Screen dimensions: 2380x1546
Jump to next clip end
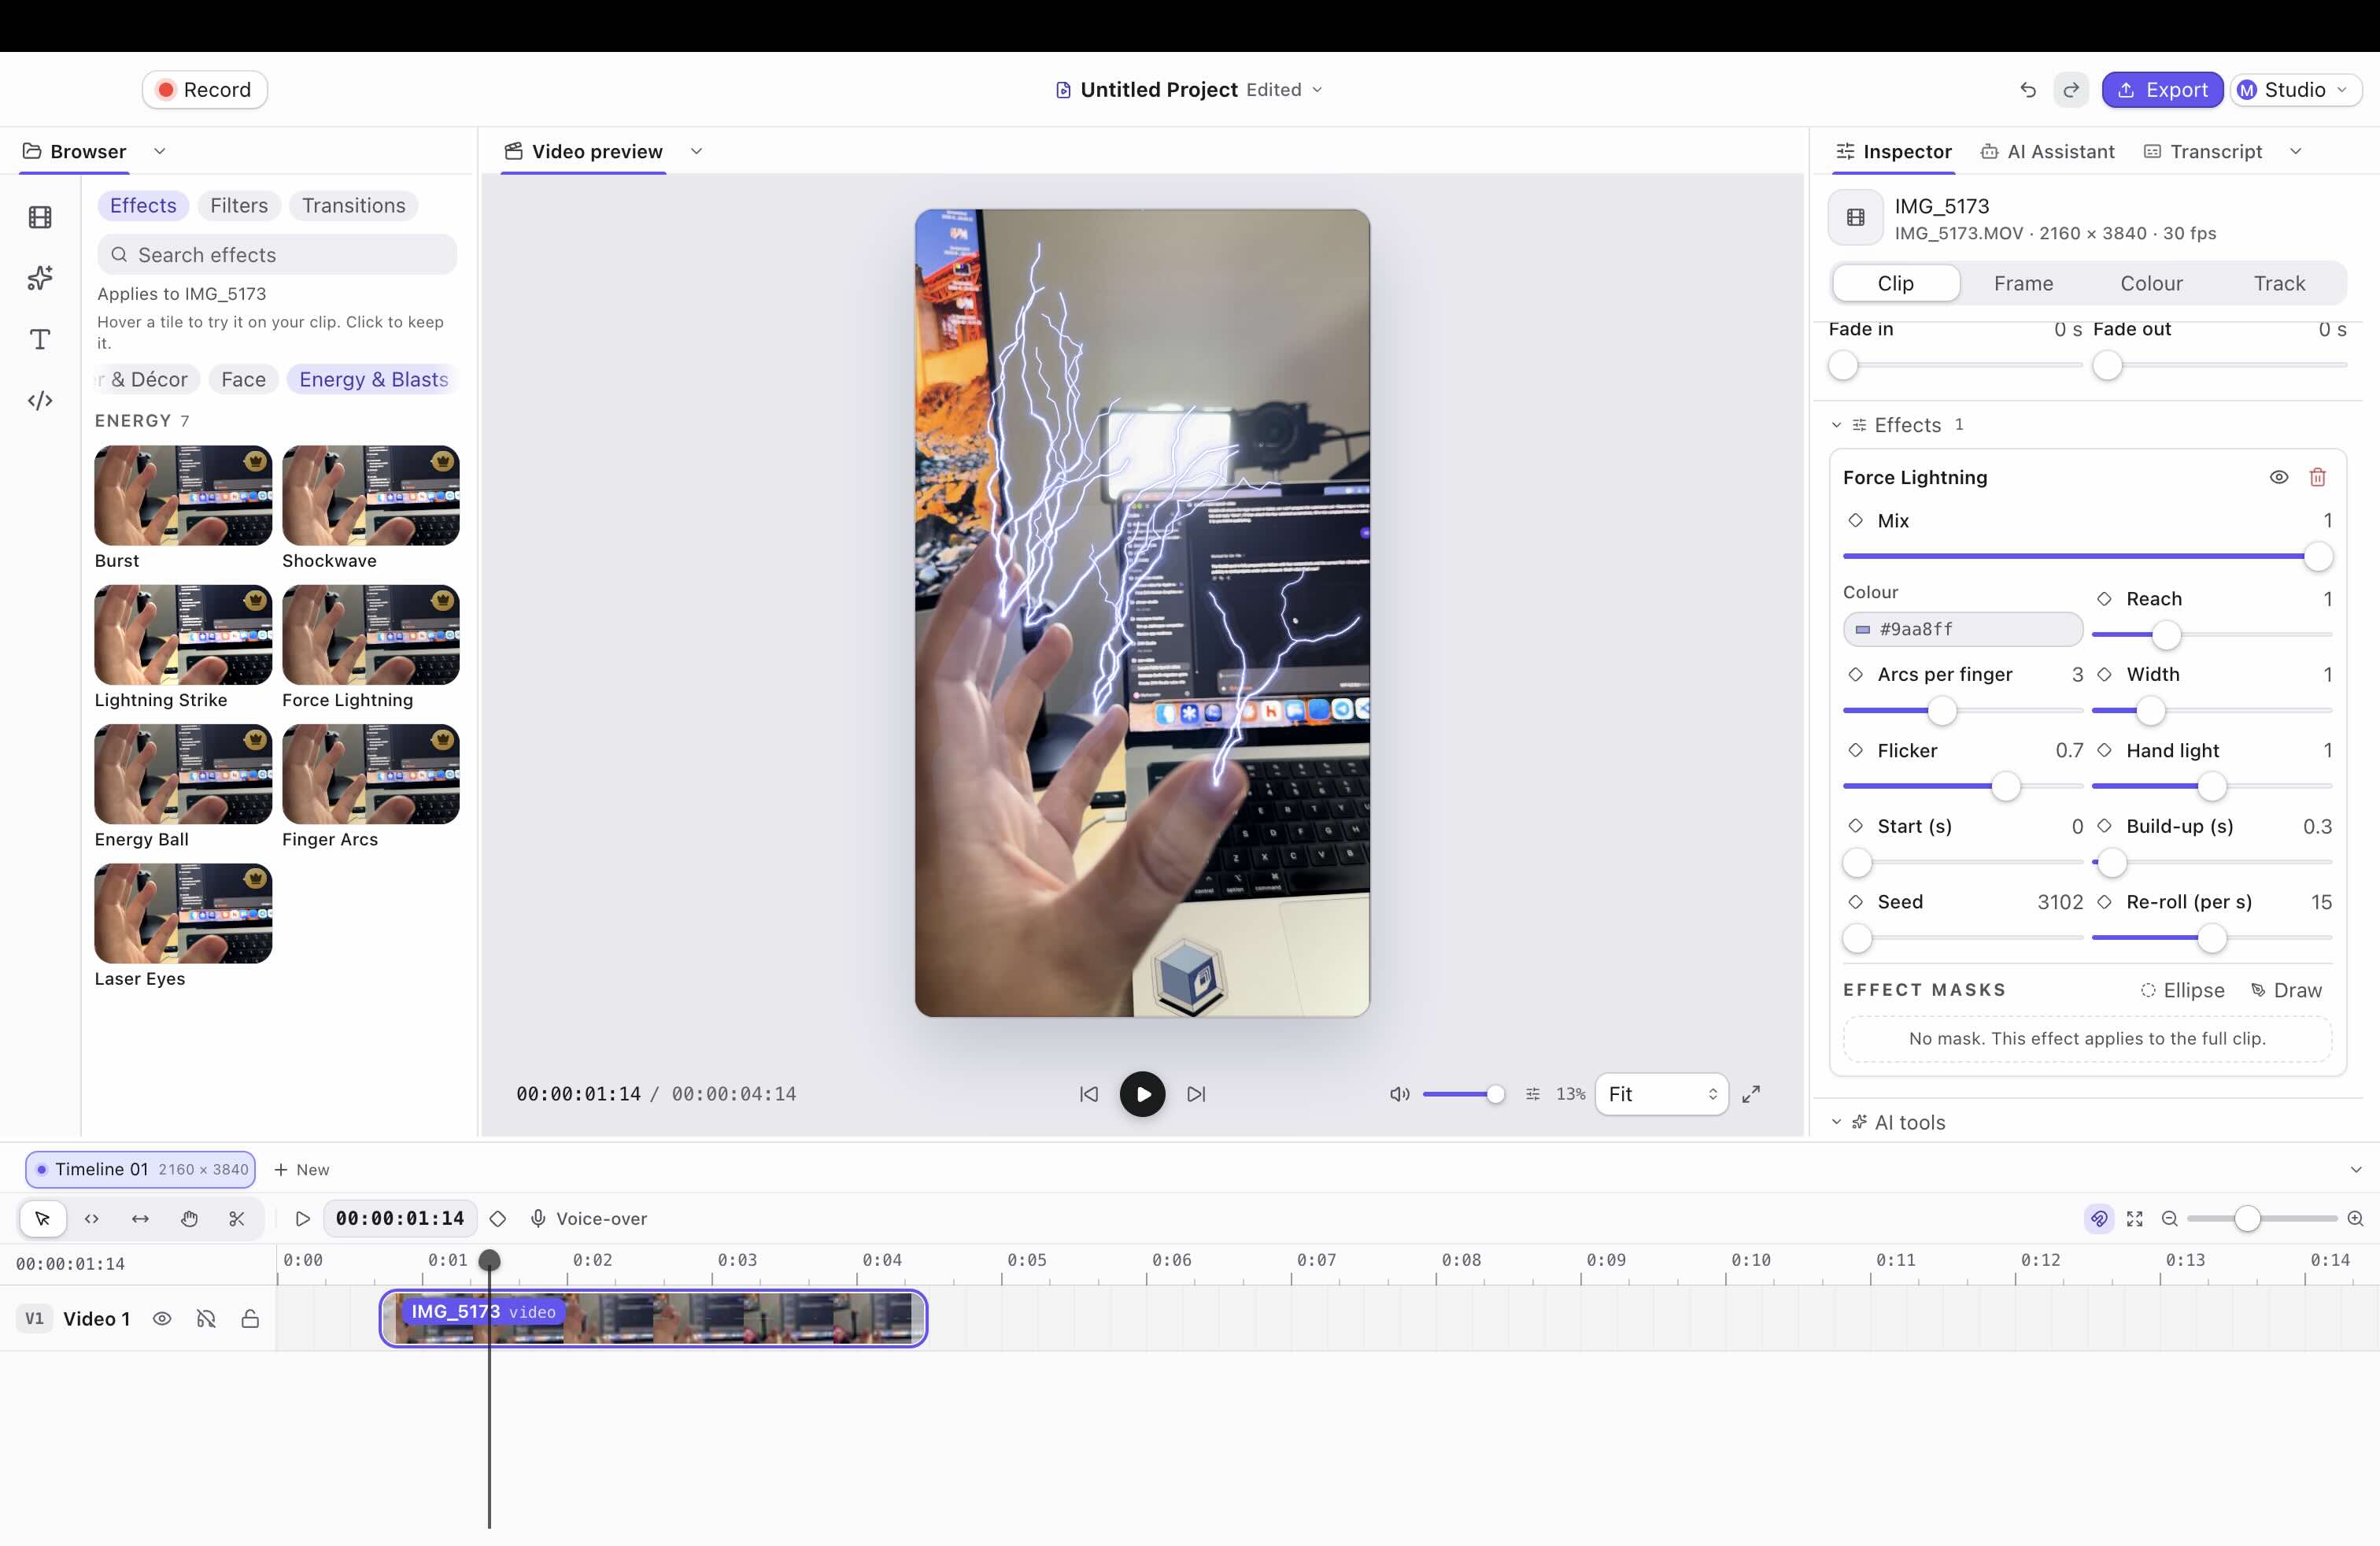[1196, 1094]
